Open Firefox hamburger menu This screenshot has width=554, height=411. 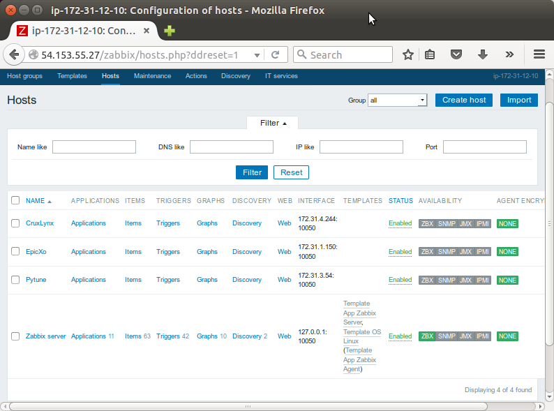click(539, 54)
